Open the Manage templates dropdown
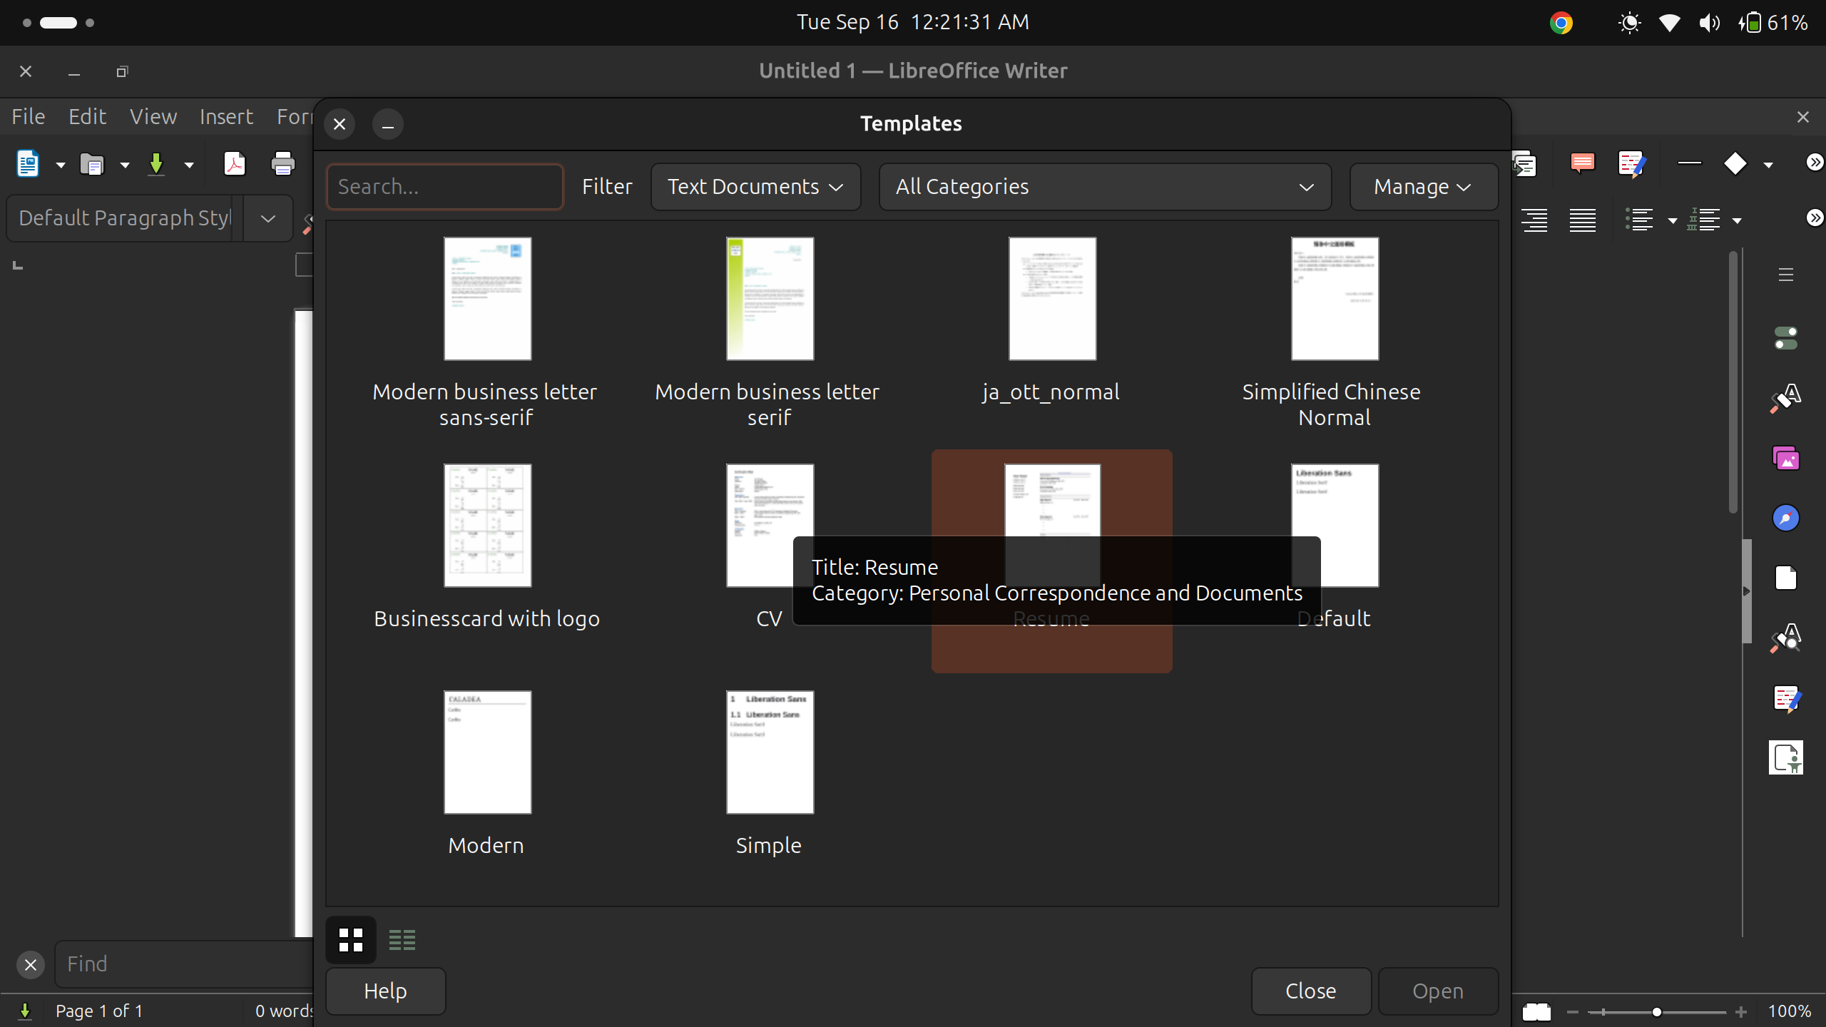This screenshot has height=1027, width=1826. pos(1423,186)
